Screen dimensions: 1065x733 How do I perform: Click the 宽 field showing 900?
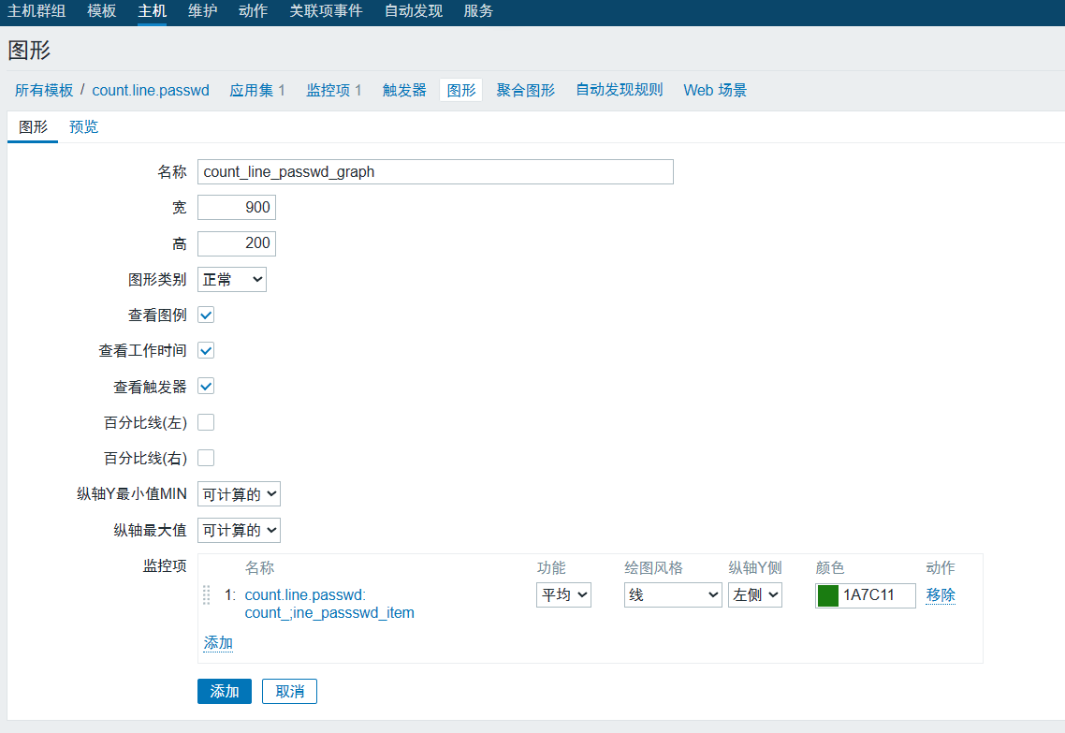pyautogui.click(x=237, y=207)
